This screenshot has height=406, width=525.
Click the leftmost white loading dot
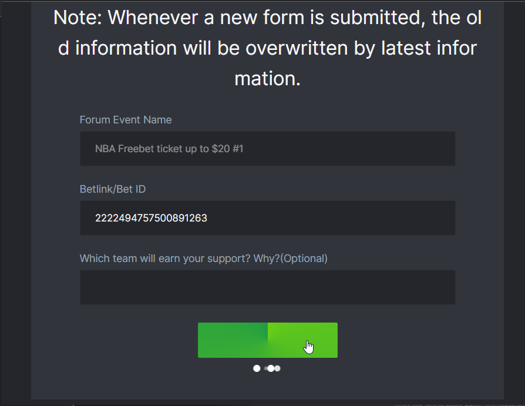click(x=257, y=368)
